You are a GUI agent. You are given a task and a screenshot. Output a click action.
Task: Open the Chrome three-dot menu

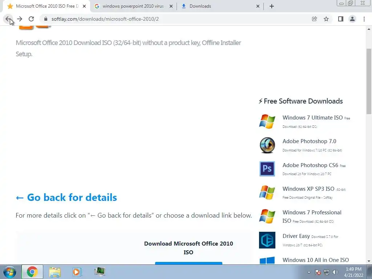pyautogui.click(x=364, y=19)
